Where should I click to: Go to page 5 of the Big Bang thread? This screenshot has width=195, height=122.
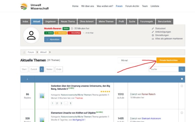click(71, 103)
